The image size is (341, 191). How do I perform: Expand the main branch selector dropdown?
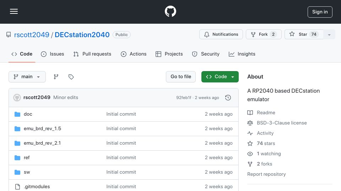[x=27, y=77]
